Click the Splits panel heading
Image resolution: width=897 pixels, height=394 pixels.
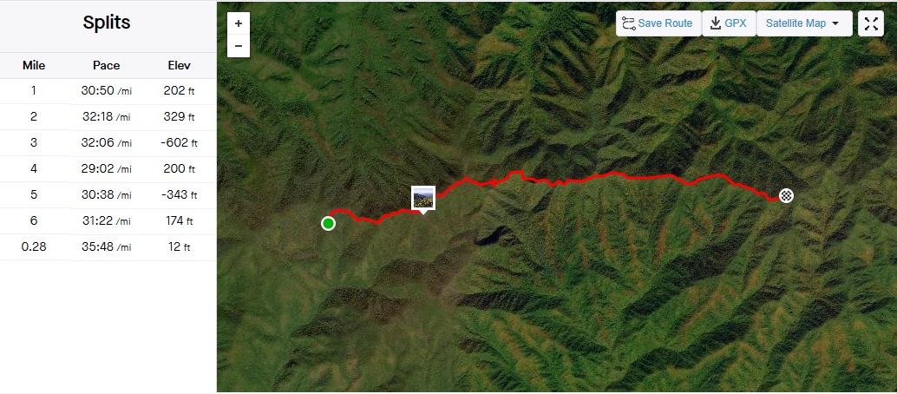(107, 23)
